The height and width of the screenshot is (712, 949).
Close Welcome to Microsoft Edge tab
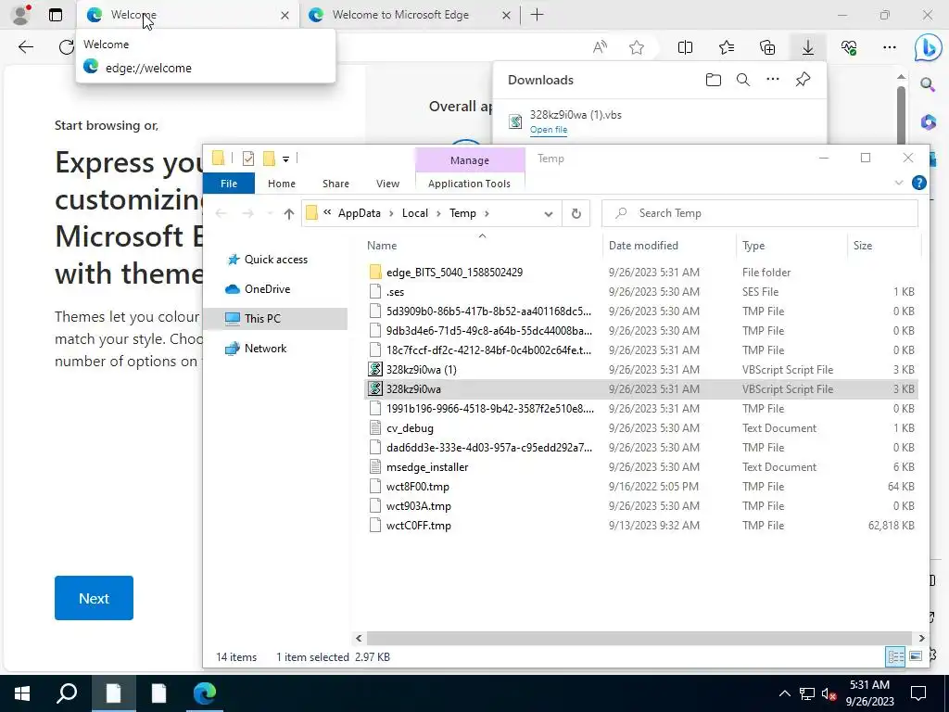[506, 15]
